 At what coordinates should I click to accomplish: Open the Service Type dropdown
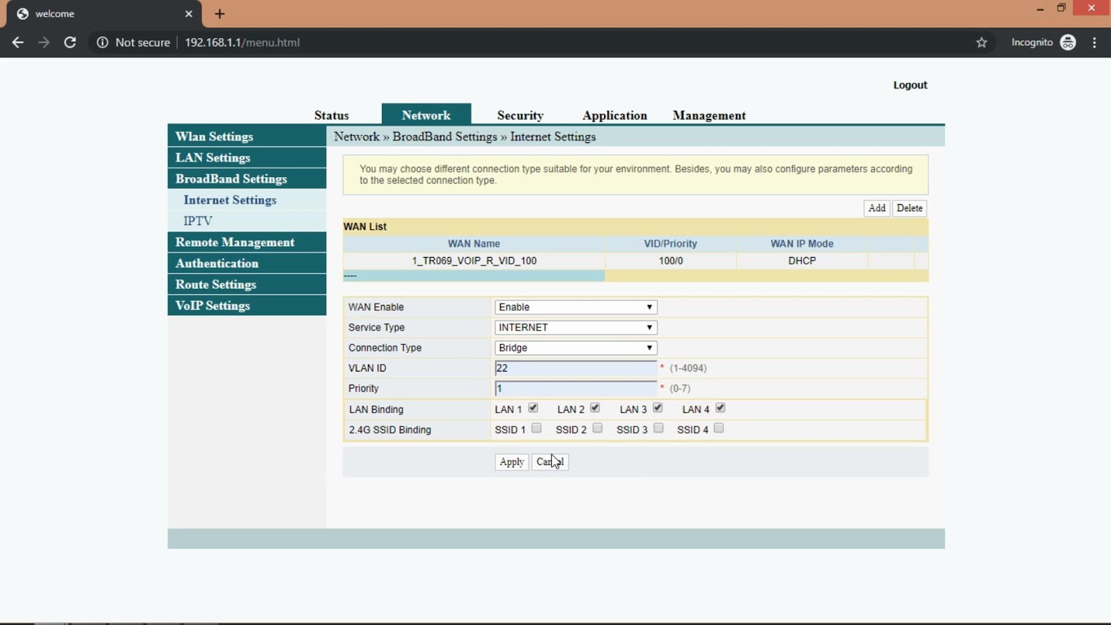(576, 327)
